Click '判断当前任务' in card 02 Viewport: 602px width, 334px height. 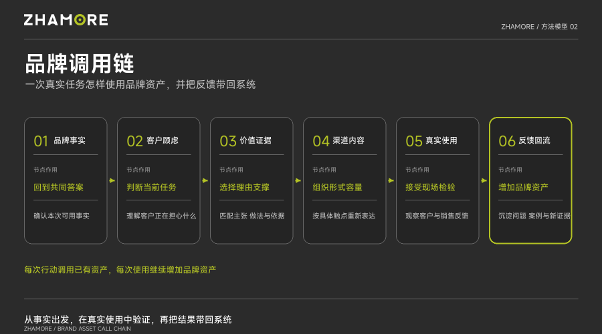point(151,188)
